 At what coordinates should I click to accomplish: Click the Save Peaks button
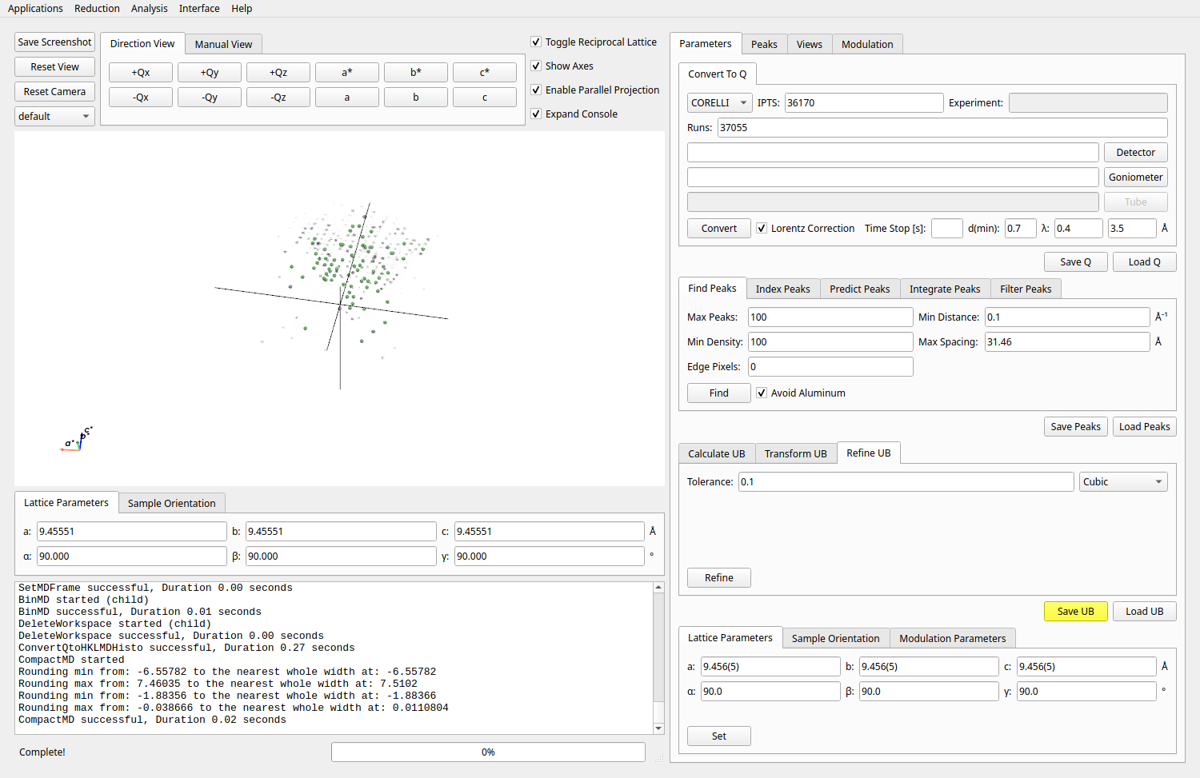tap(1076, 426)
